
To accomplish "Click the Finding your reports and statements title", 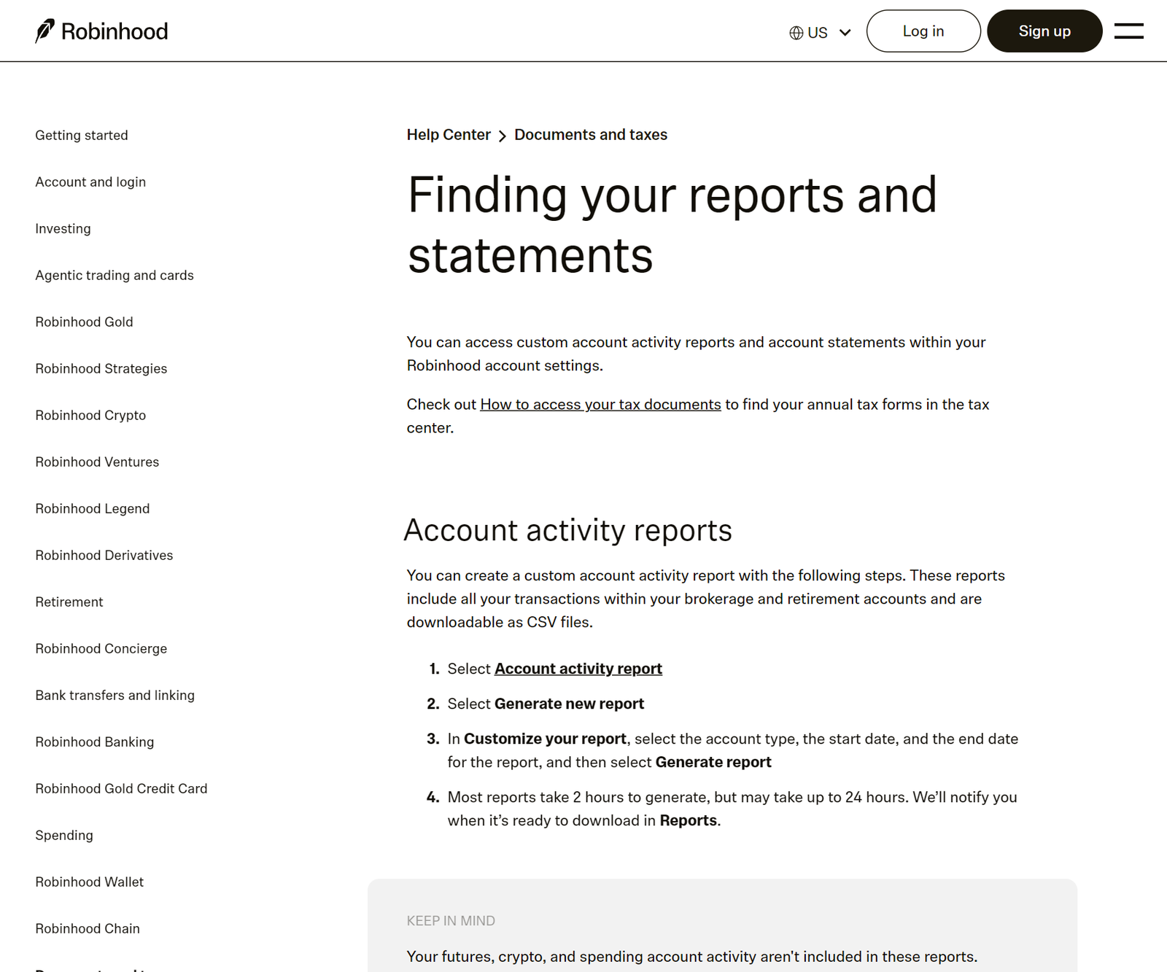I will pyautogui.click(x=672, y=225).
